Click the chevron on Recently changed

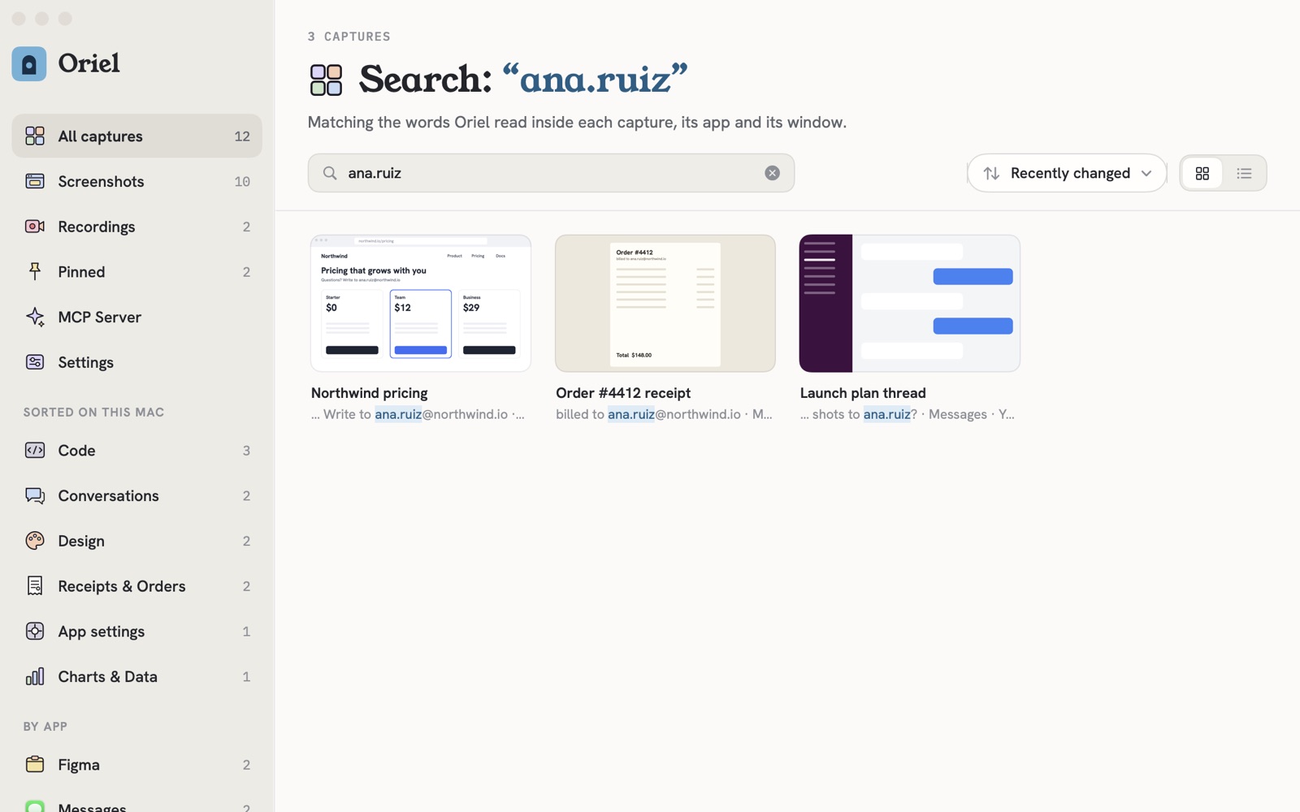click(1146, 174)
